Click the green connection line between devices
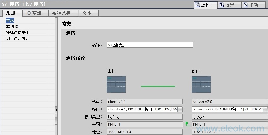268x135 pixels. [158, 86]
